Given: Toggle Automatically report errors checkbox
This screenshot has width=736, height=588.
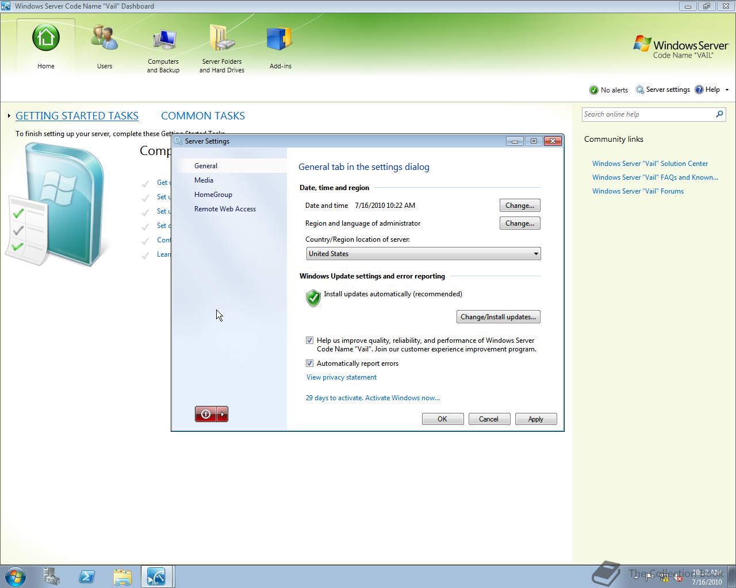Looking at the screenshot, I should point(310,363).
